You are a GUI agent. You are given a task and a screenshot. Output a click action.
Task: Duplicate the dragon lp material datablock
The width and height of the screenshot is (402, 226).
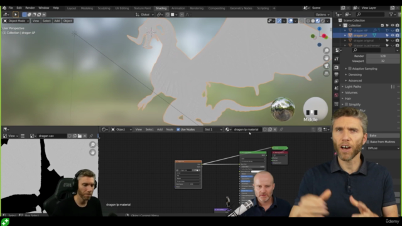click(269, 129)
